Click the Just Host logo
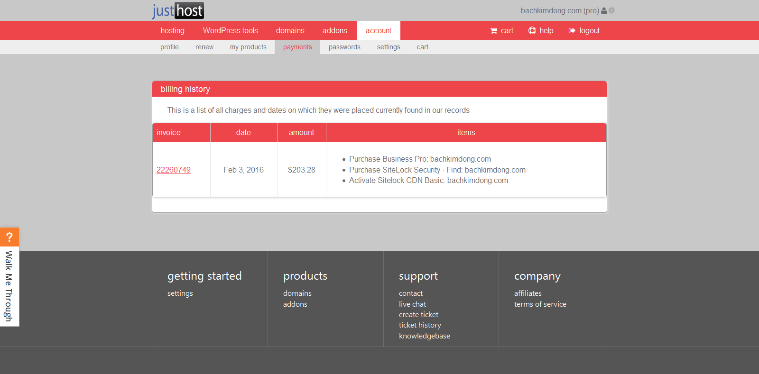759x374 pixels. (178, 10)
